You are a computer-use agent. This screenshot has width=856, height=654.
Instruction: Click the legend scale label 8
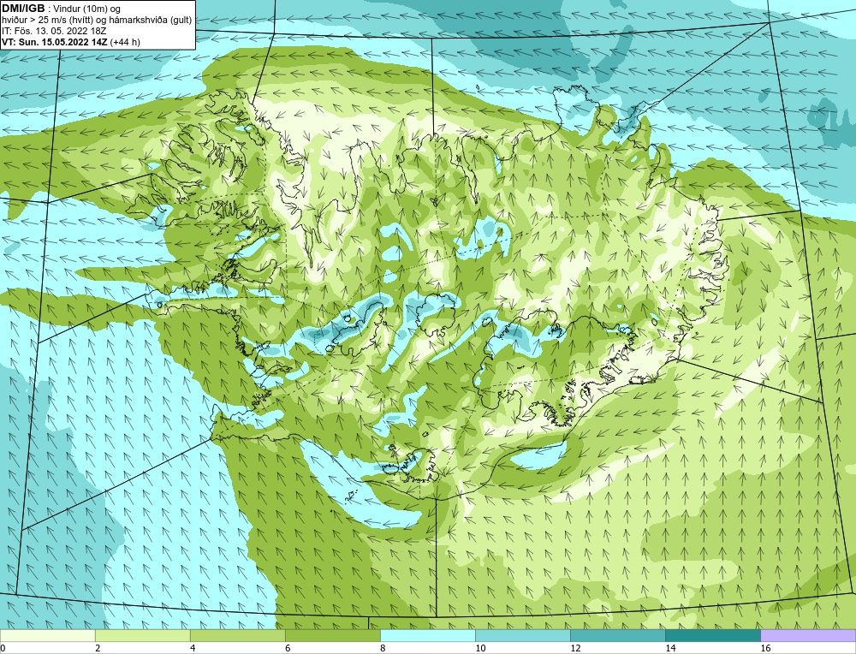[383, 648]
